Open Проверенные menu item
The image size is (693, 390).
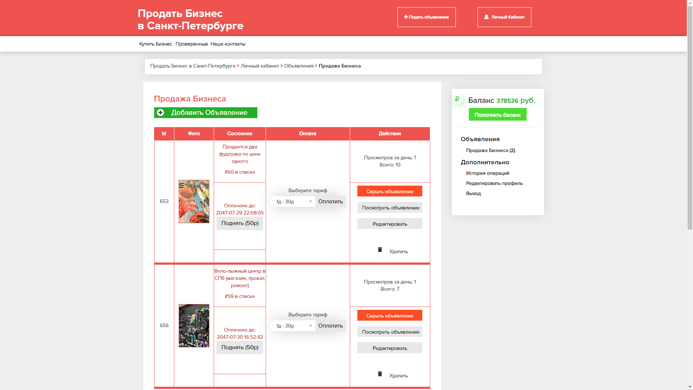pyautogui.click(x=192, y=44)
